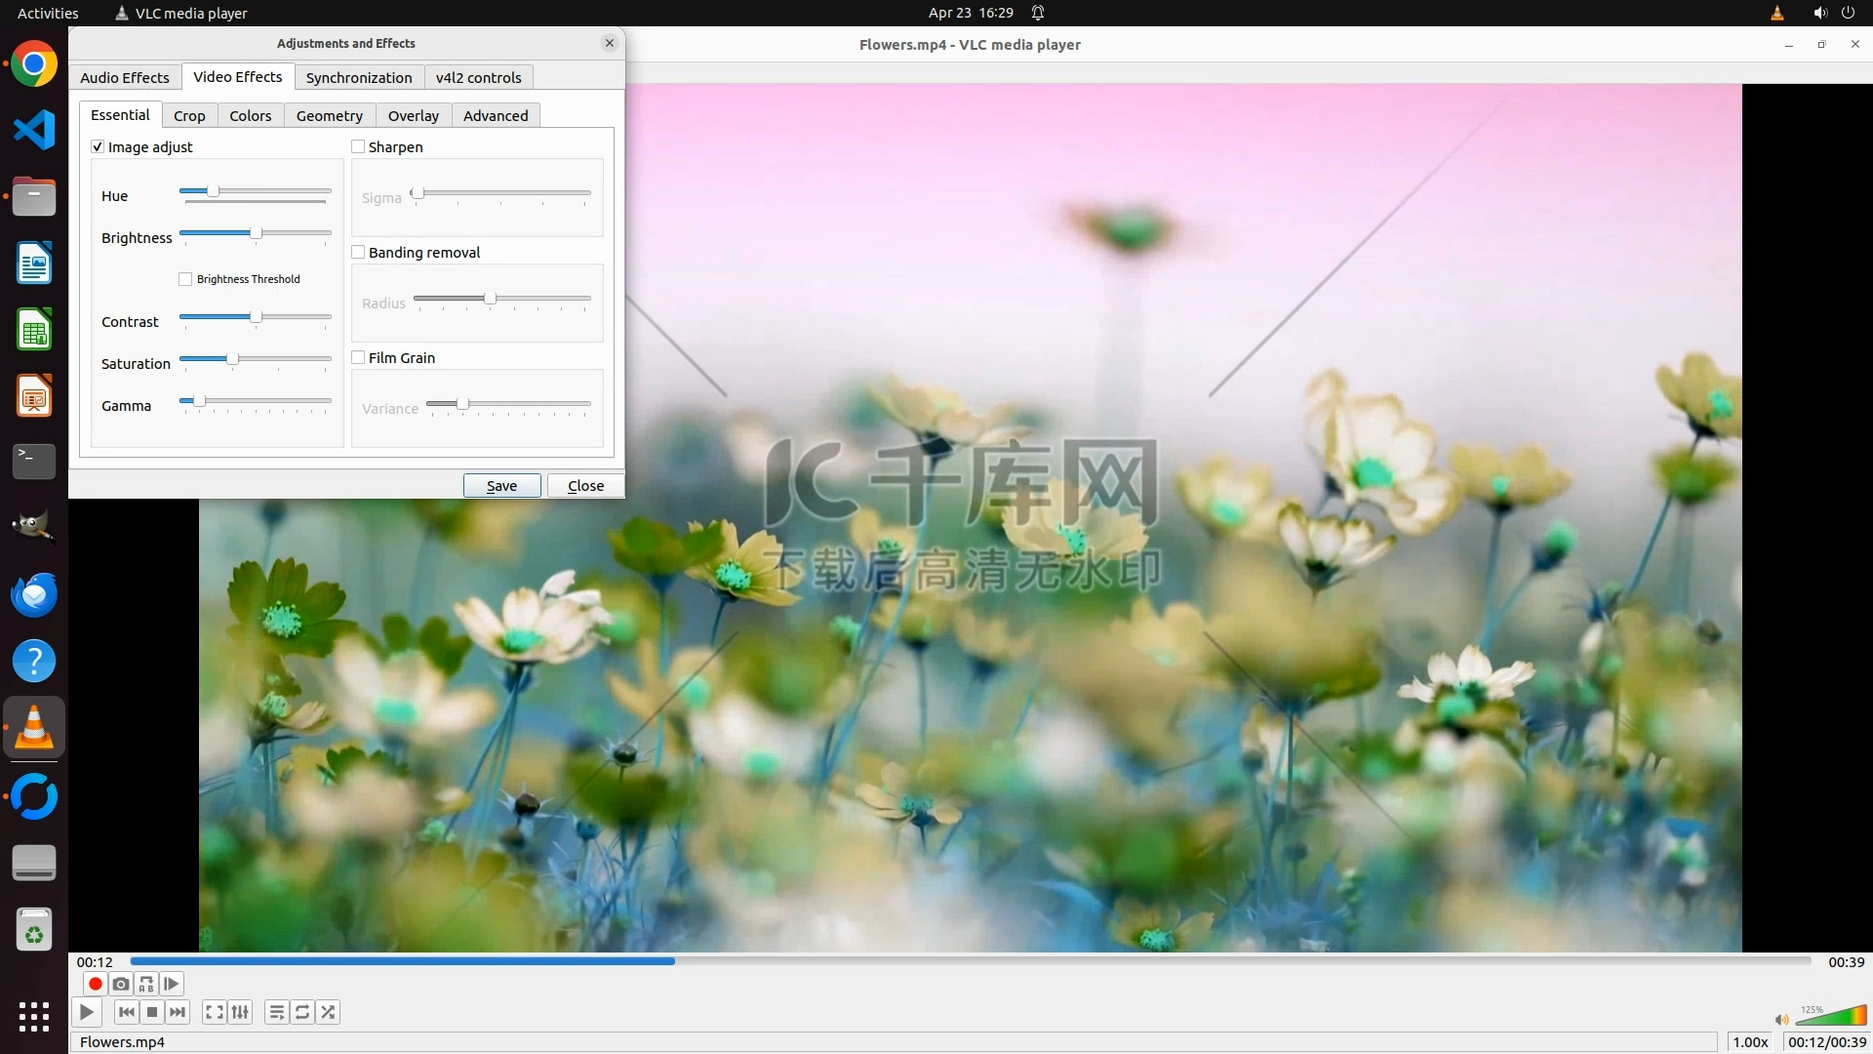Image resolution: width=1873 pixels, height=1054 pixels.
Task: Toggle fullscreen video mode
Action: [215, 1012]
